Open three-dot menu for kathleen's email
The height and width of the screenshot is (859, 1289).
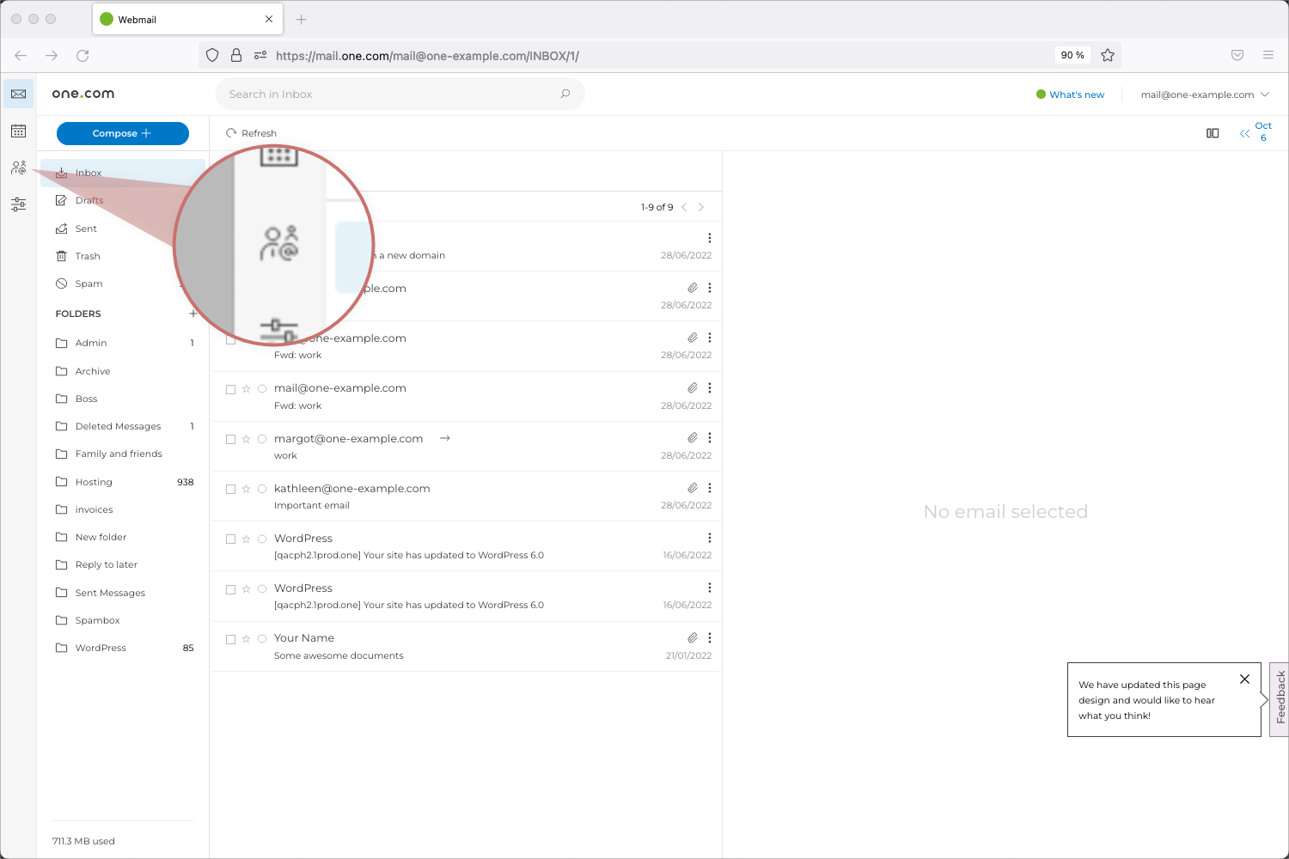709,488
